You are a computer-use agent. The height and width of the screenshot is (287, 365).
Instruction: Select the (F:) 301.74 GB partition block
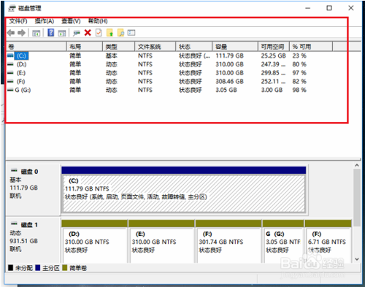point(228,245)
